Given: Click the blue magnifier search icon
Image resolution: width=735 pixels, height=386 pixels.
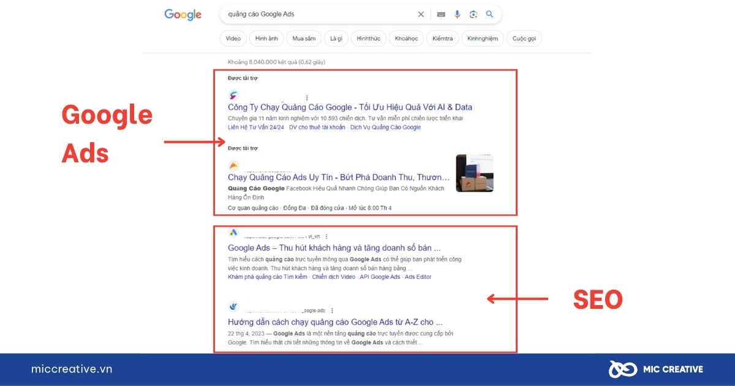Looking at the screenshot, I should [x=489, y=14].
